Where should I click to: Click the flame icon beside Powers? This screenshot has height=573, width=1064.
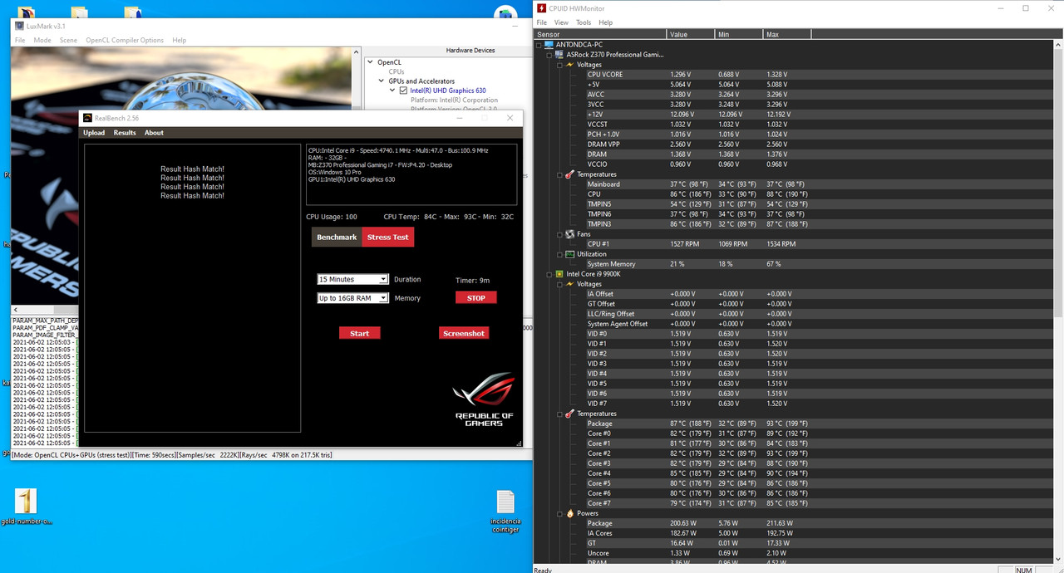(x=570, y=513)
